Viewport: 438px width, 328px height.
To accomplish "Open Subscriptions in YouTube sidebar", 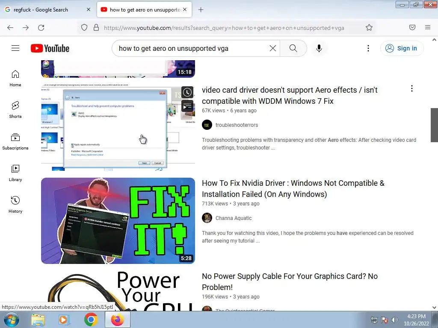I will 15,141.
